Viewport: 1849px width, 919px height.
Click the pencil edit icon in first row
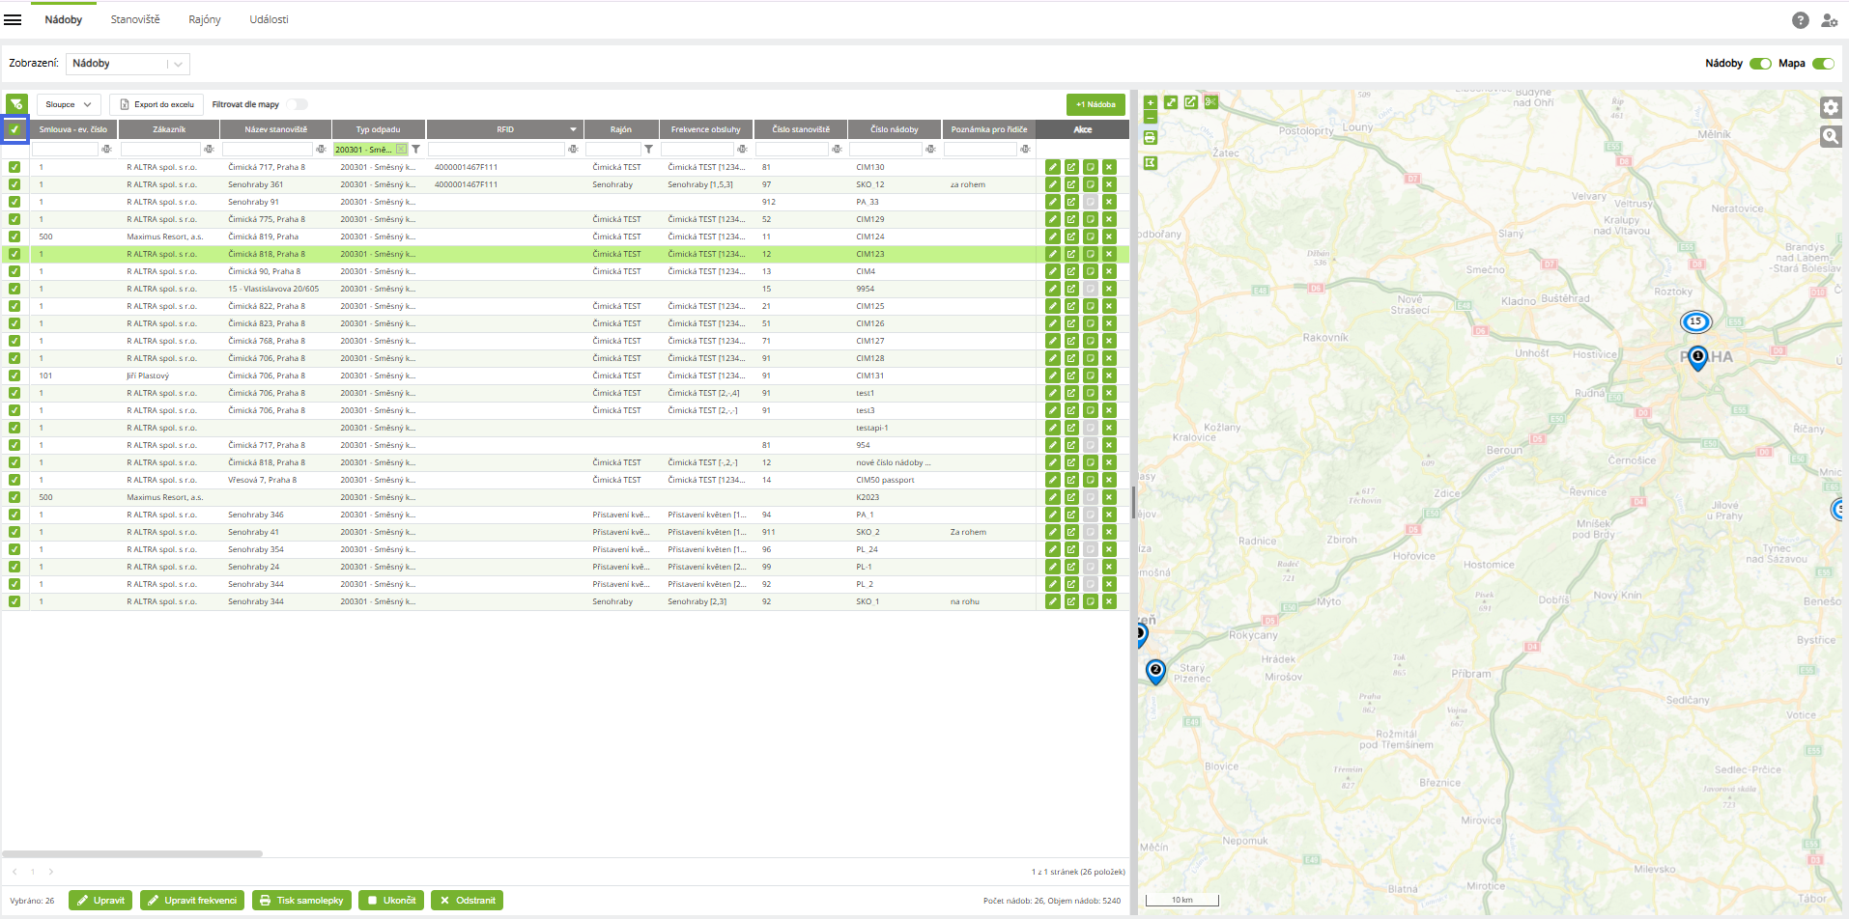1053,167
